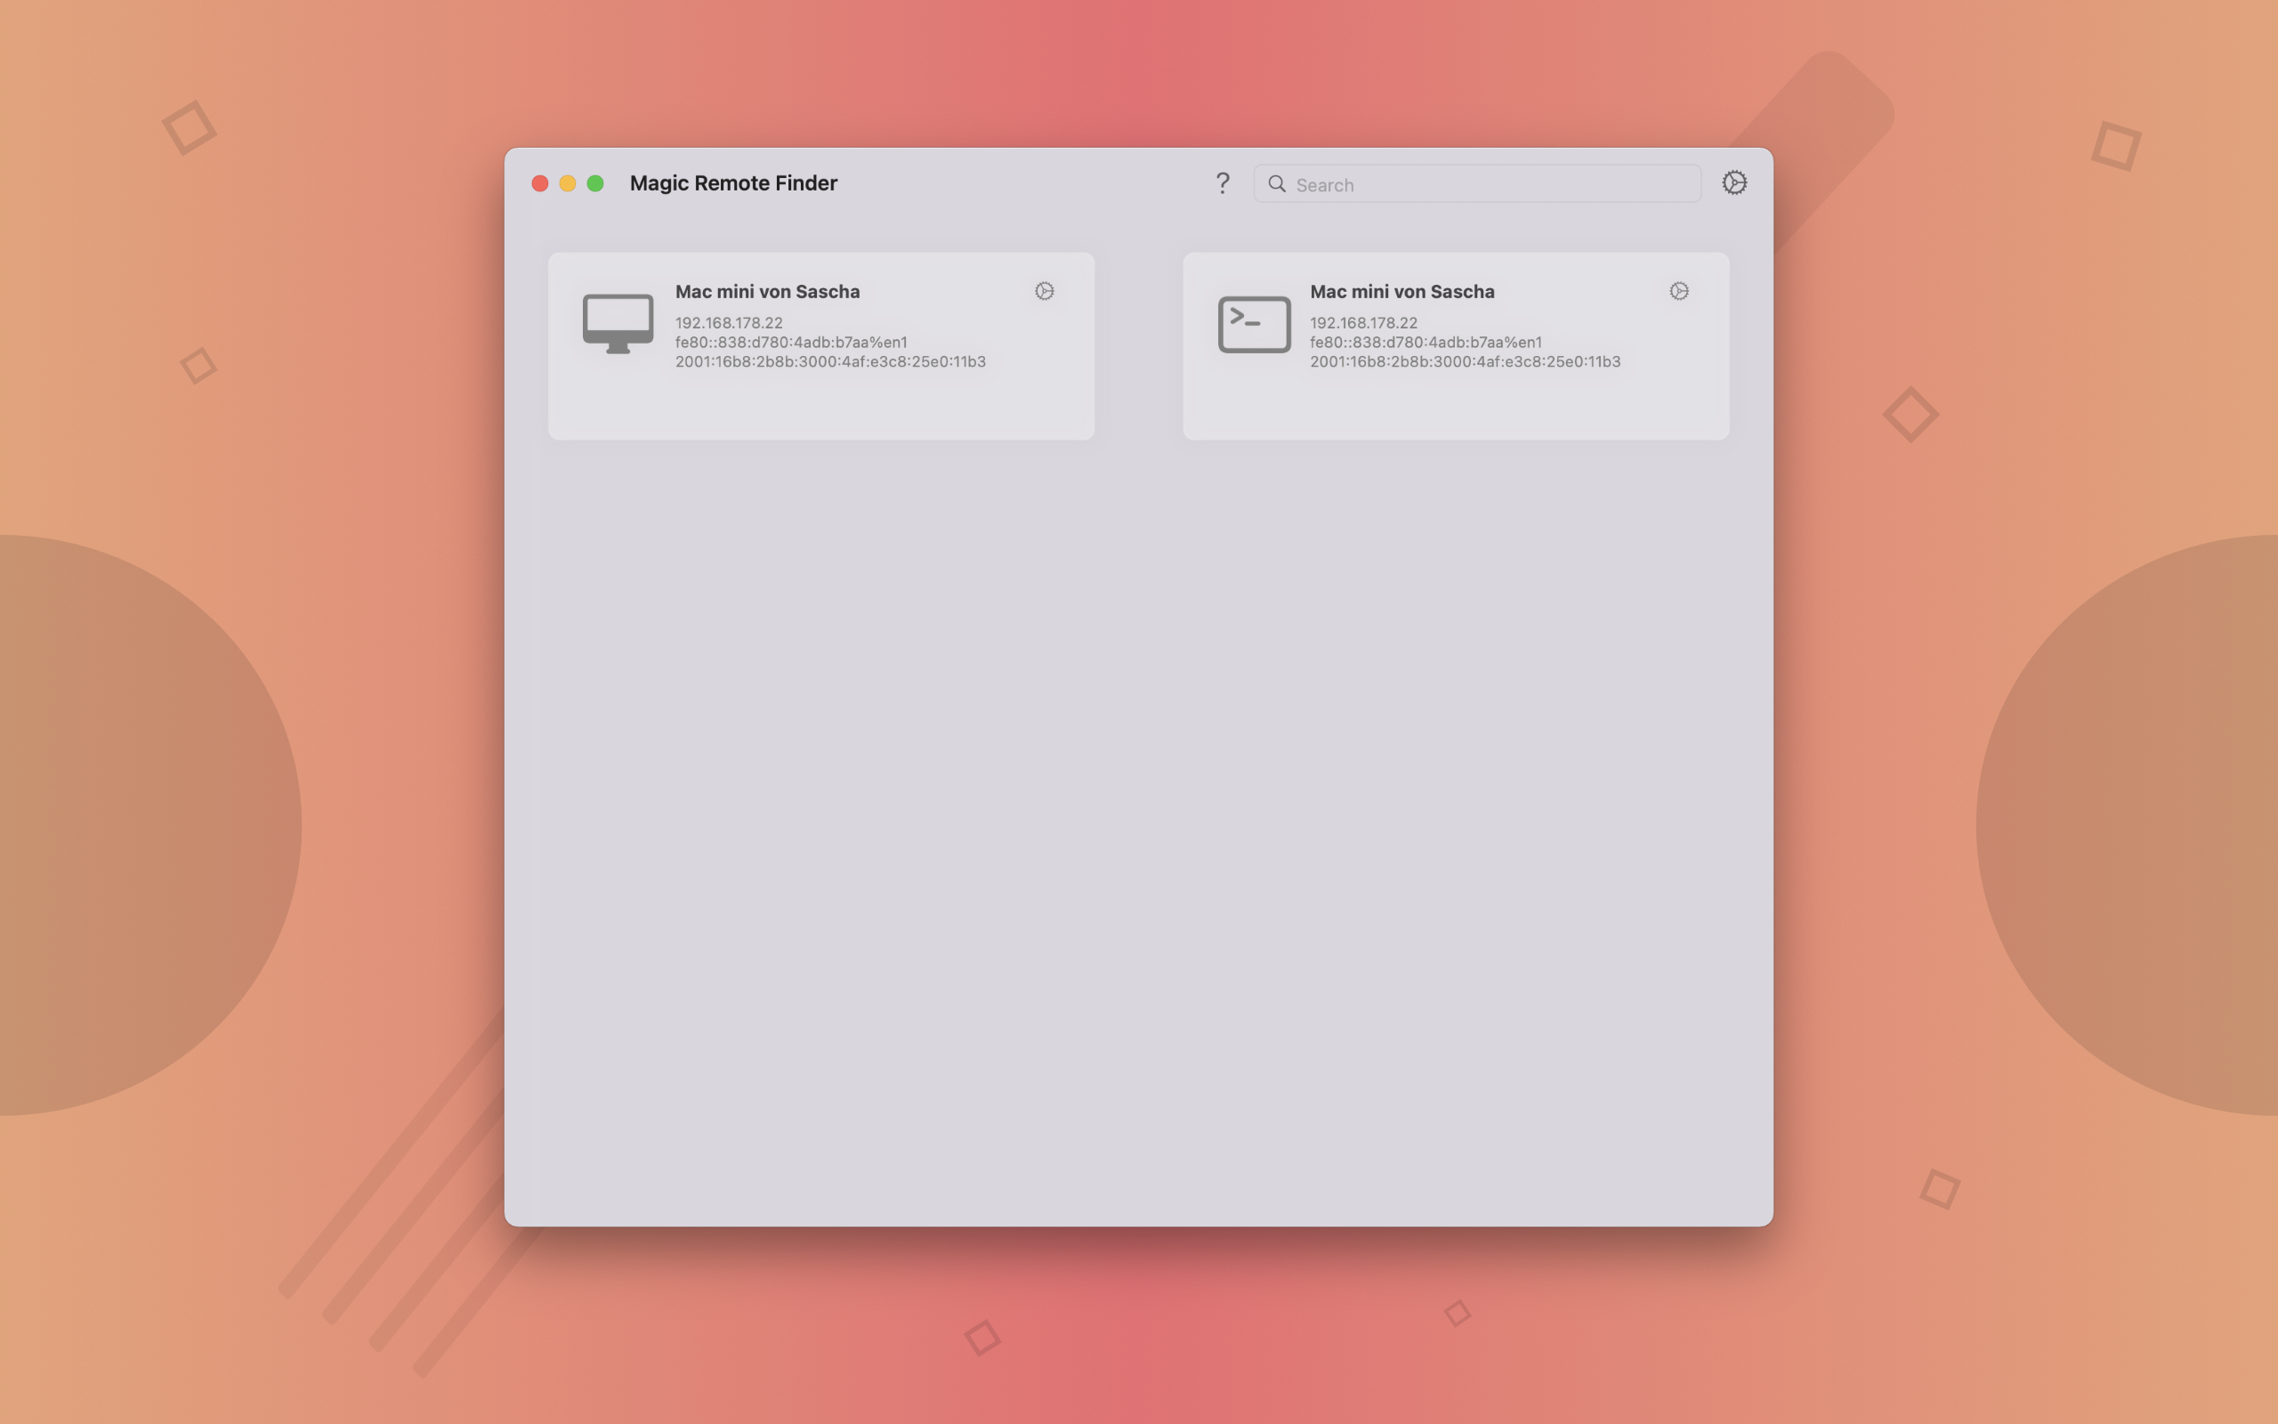The height and width of the screenshot is (1424, 2278).
Task: Select Mac mini von Sascha title on the monitor card
Action: (767, 291)
